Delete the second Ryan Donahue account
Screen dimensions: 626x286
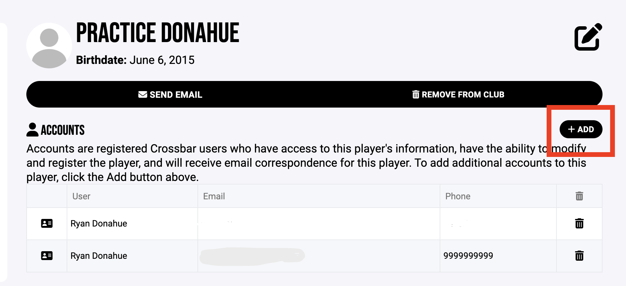click(x=579, y=256)
